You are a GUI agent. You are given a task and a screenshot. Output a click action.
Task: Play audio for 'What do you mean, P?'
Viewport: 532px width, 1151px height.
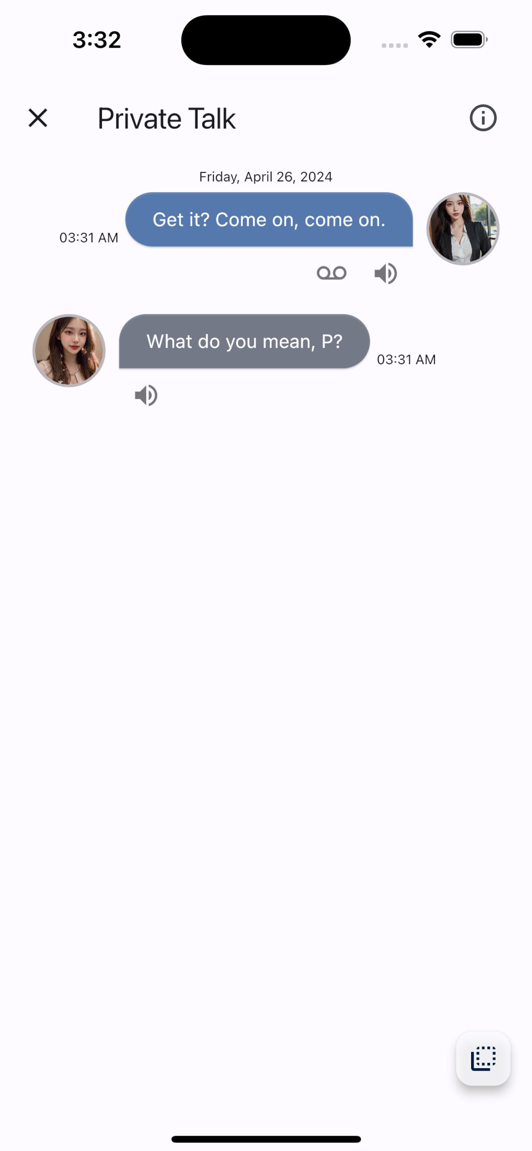click(146, 395)
